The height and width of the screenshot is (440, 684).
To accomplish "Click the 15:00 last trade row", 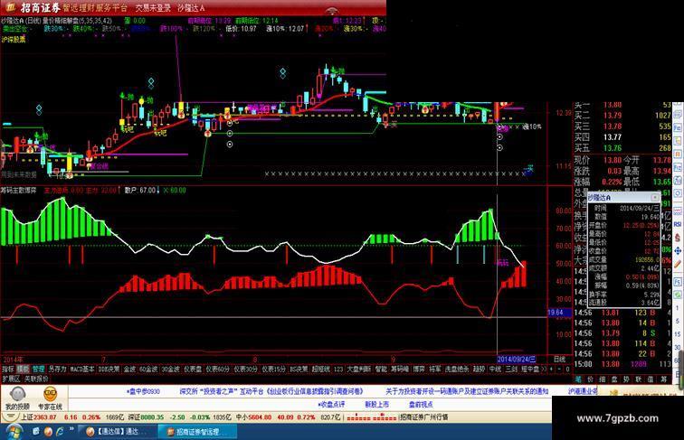I will click(x=622, y=364).
